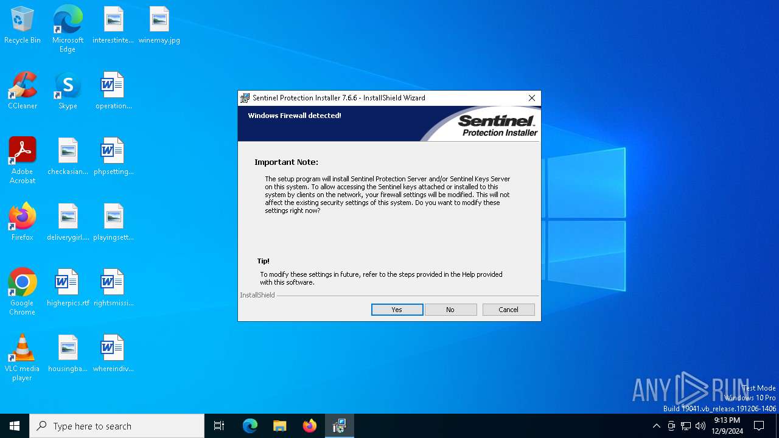Select the checkasian... image file
779x438 pixels.
click(x=68, y=156)
